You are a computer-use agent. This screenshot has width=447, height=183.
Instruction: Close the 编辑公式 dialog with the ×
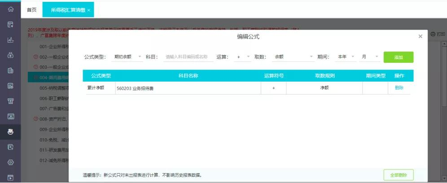tap(420, 36)
